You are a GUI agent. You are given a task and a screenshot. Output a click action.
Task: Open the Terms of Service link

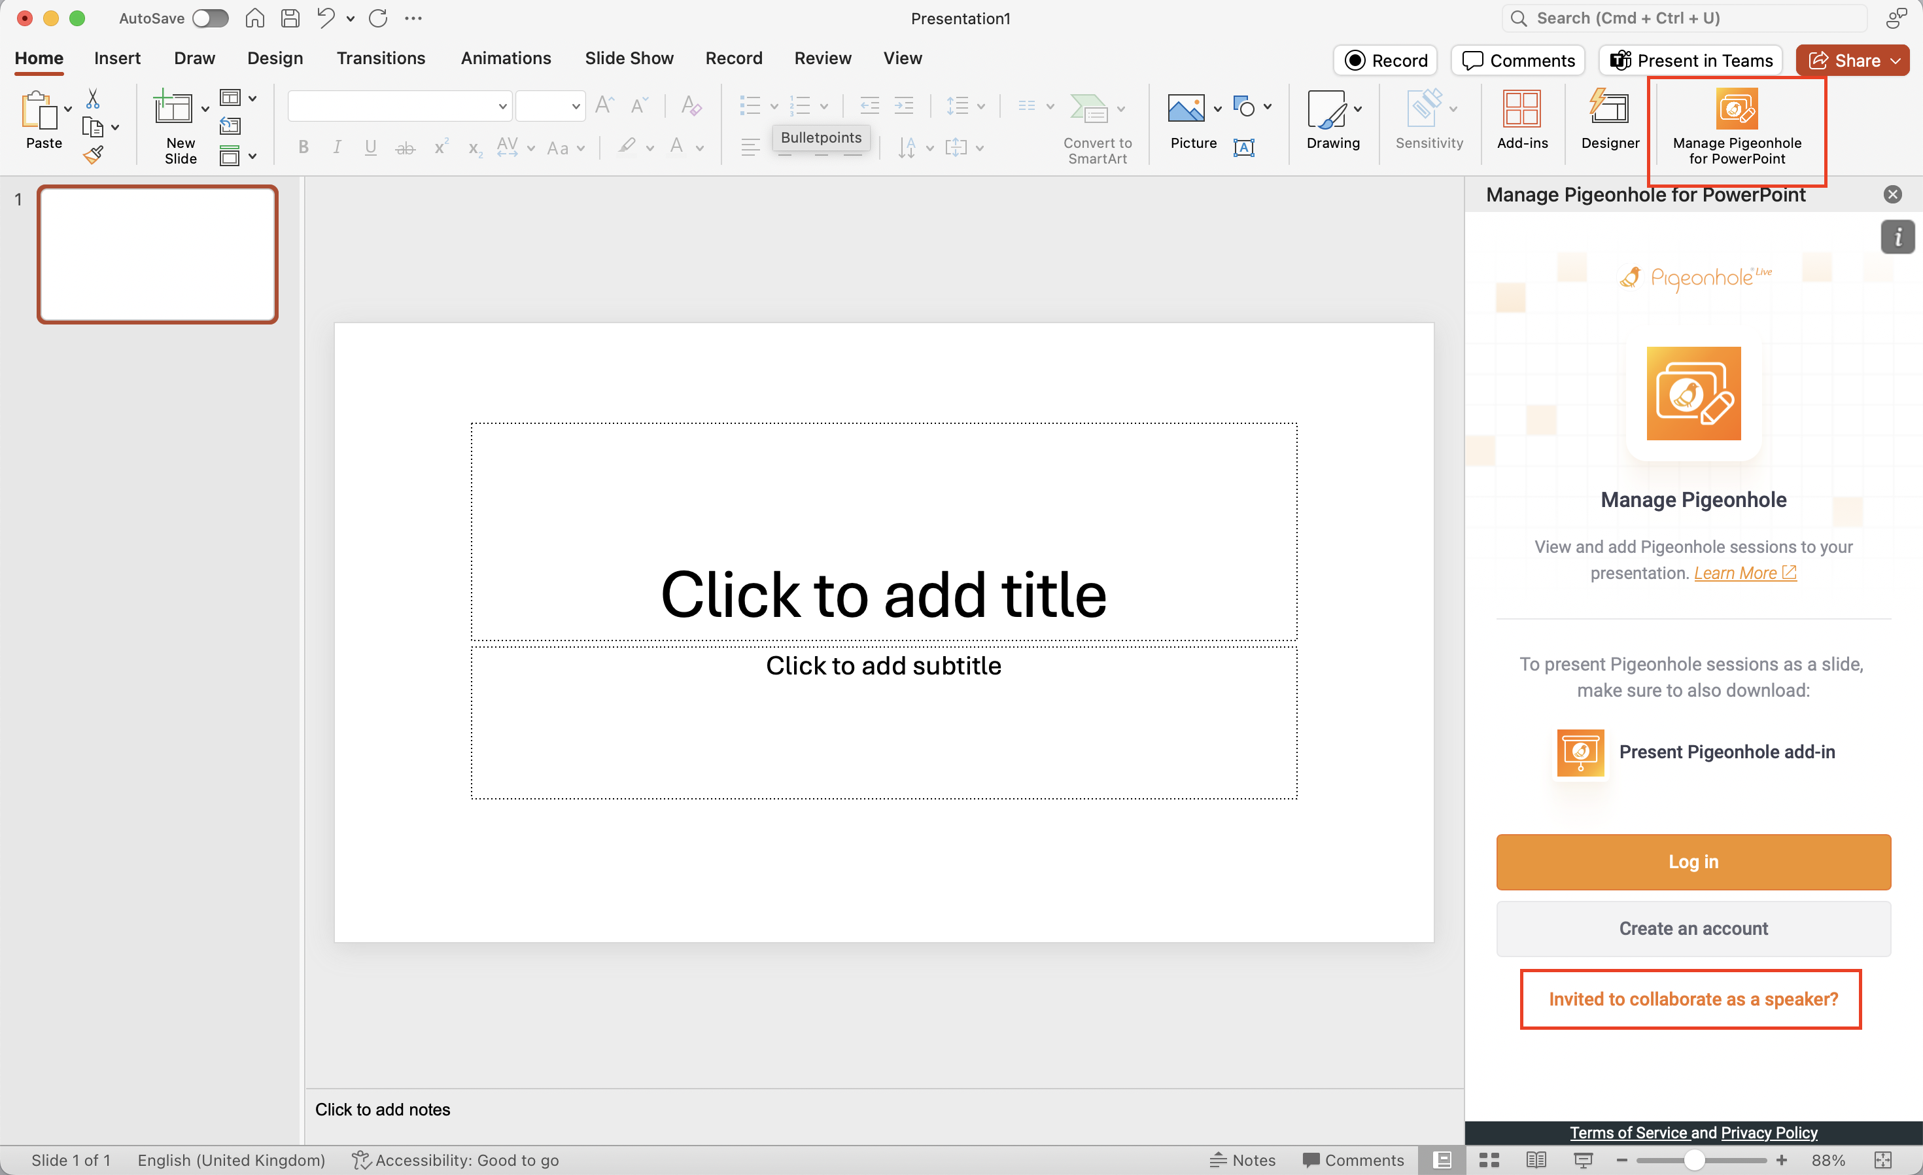(1628, 1132)
